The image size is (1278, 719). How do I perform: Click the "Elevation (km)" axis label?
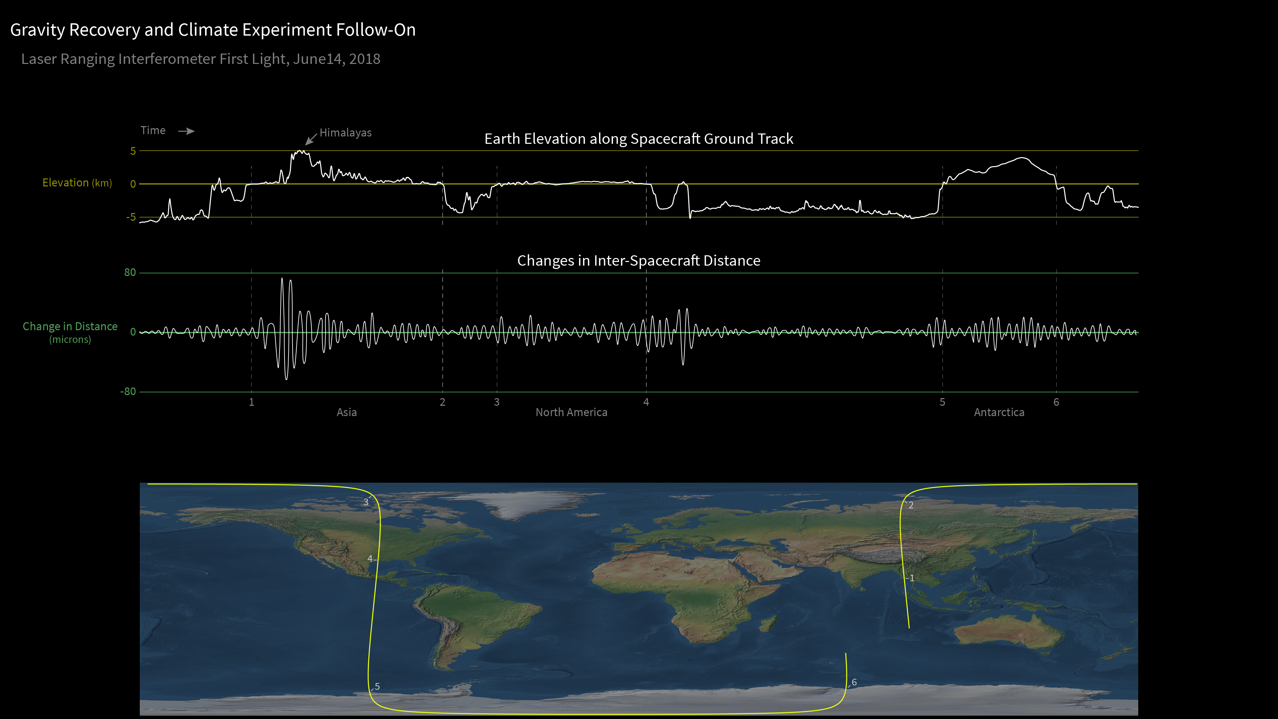tap(77, 183)
